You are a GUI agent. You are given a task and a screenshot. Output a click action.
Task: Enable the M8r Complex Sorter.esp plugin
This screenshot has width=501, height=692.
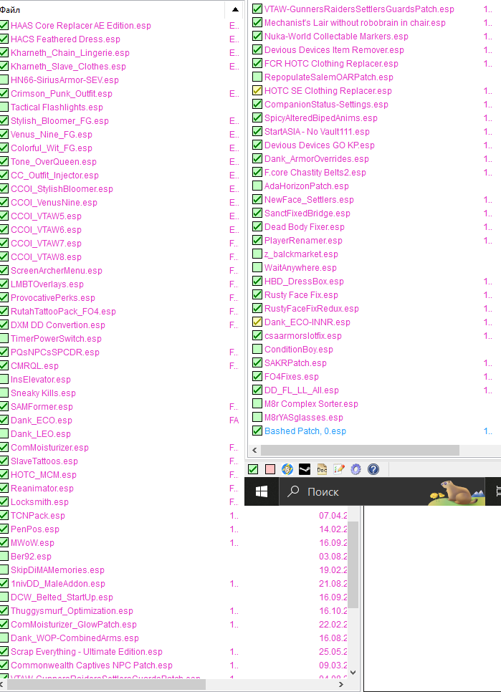[x=257, y=404]
